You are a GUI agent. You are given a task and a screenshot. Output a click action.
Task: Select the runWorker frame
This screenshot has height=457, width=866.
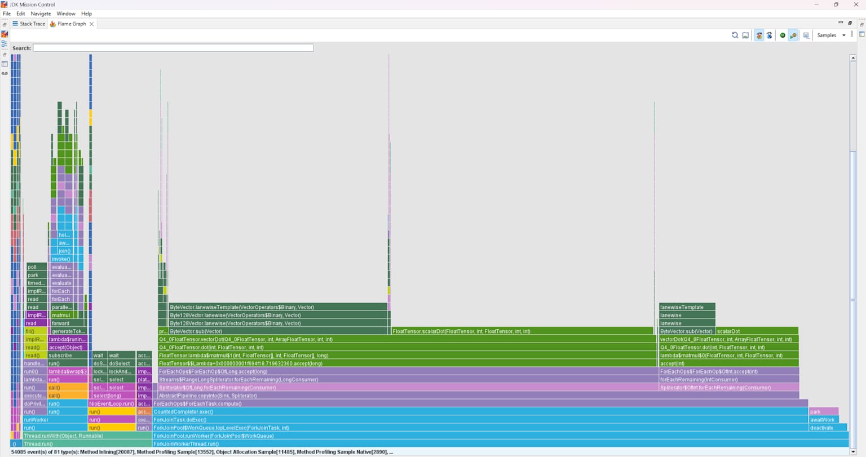55,420
